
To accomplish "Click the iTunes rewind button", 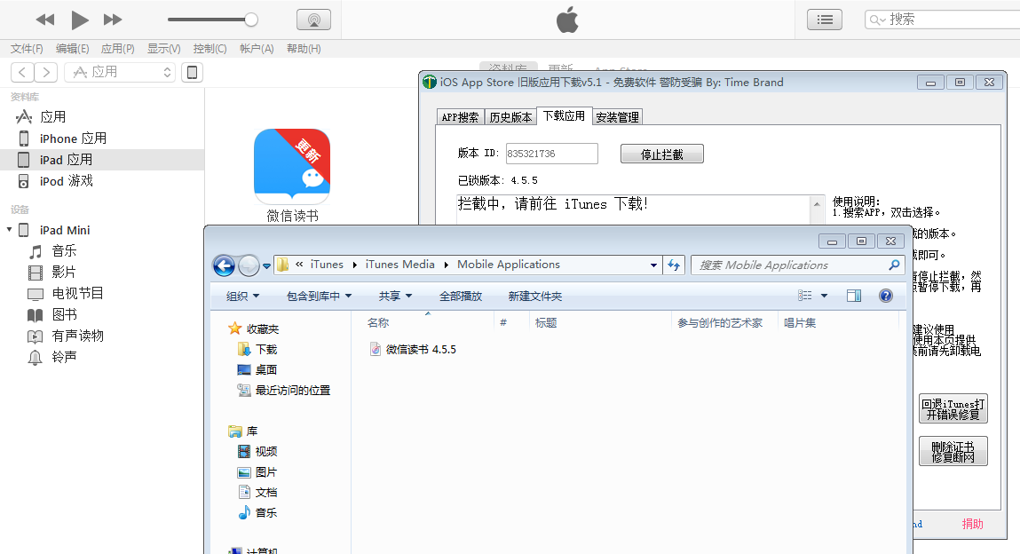I will (x=45, y=20).
